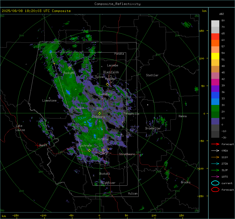Click the yellow diamond marker below RedDeer
This screenshot has height=219, width=235.
click(107, 85)
